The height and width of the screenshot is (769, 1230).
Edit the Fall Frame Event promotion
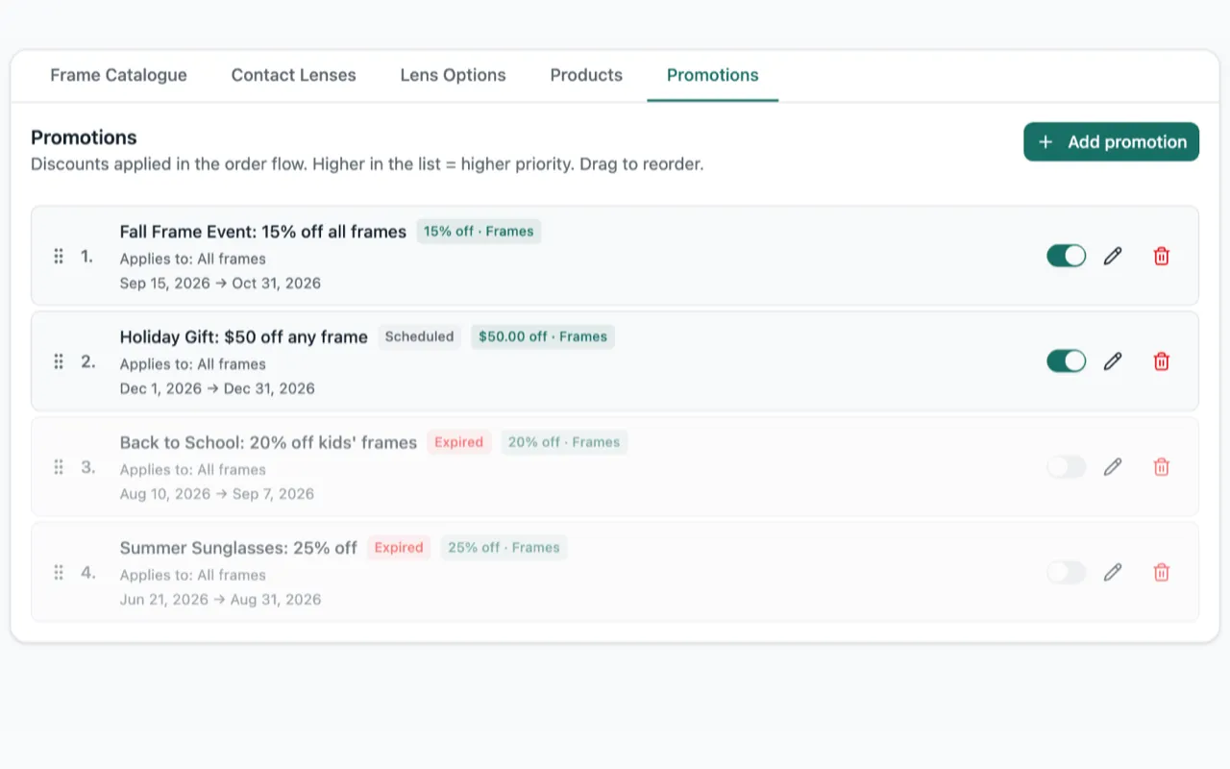1113,256
